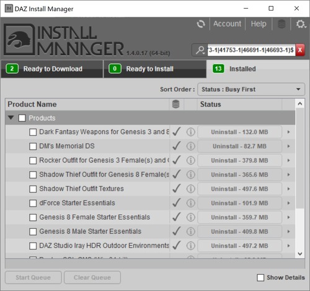
Task: Click the refresh sync arrows icon
Action: click(x=201, y=24)
